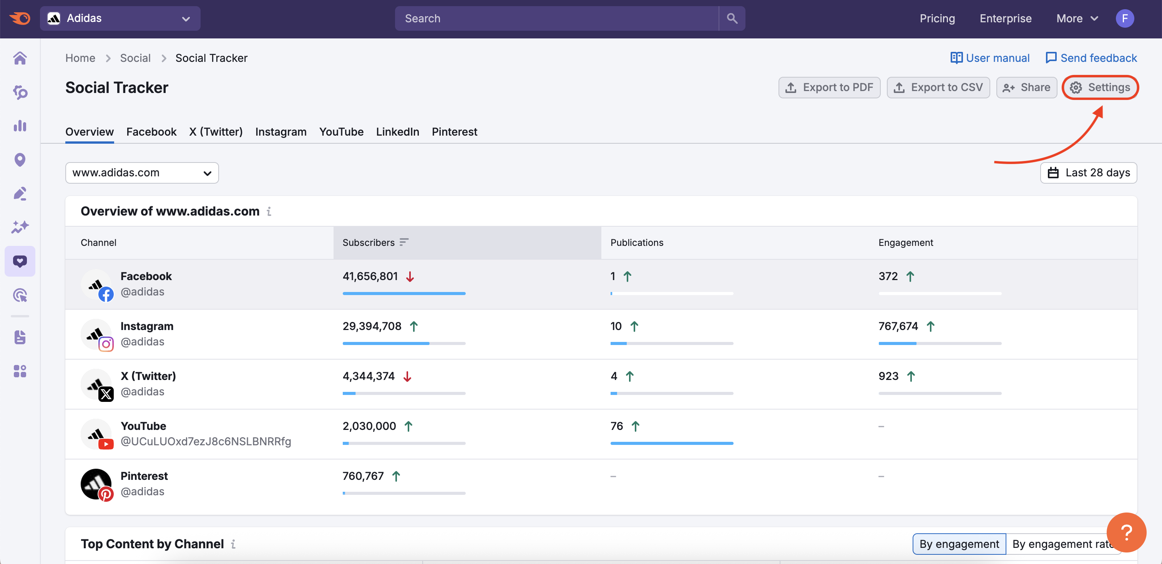This screenshot has width=1162, height=564.
Task: Open the SEO sidebar icon
Action: [x=20, y=92]
